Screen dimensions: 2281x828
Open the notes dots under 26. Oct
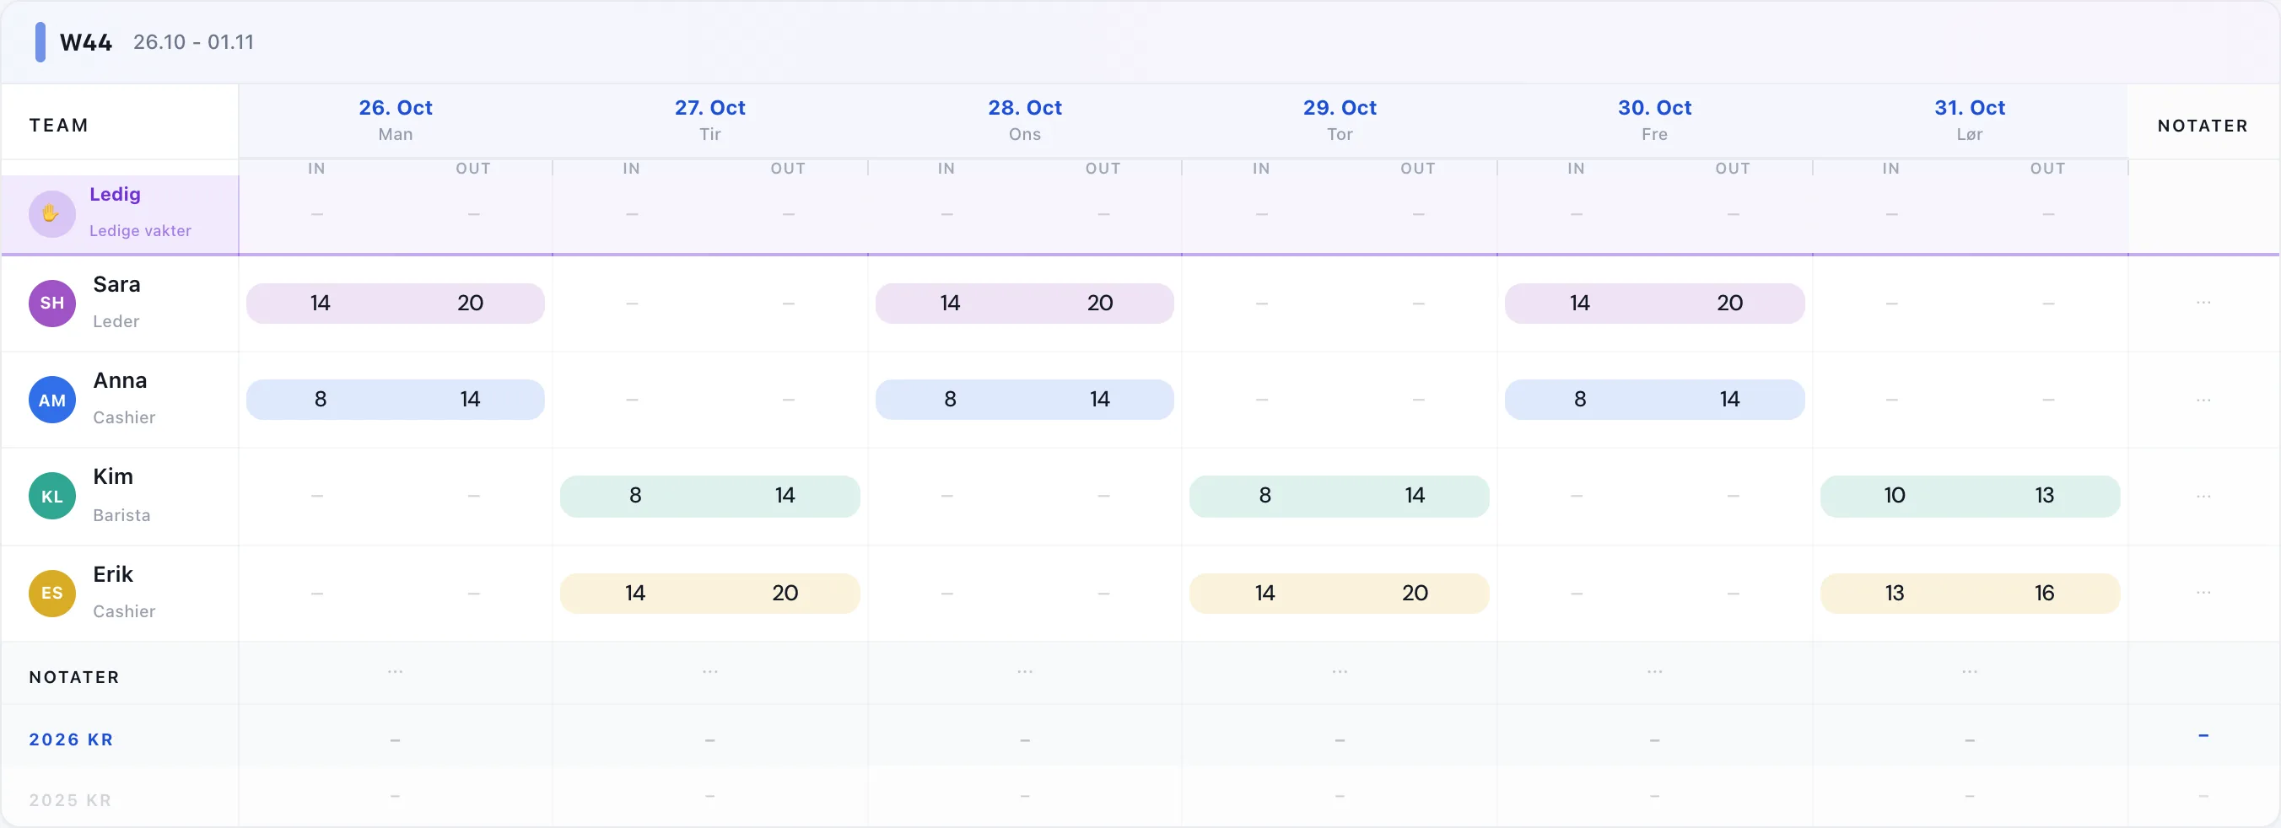click(395, 671)
